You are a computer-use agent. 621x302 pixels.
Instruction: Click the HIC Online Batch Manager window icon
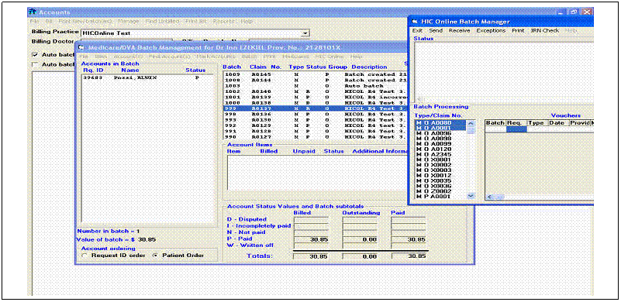(x=414, y=22)
